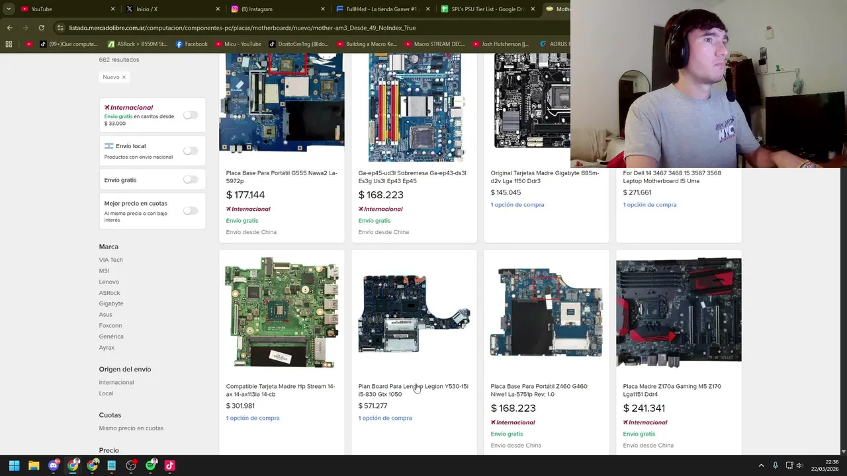This screenshot has height=476, width=847.
Task: Filter by brand Gigabyte
Action: 111,303
